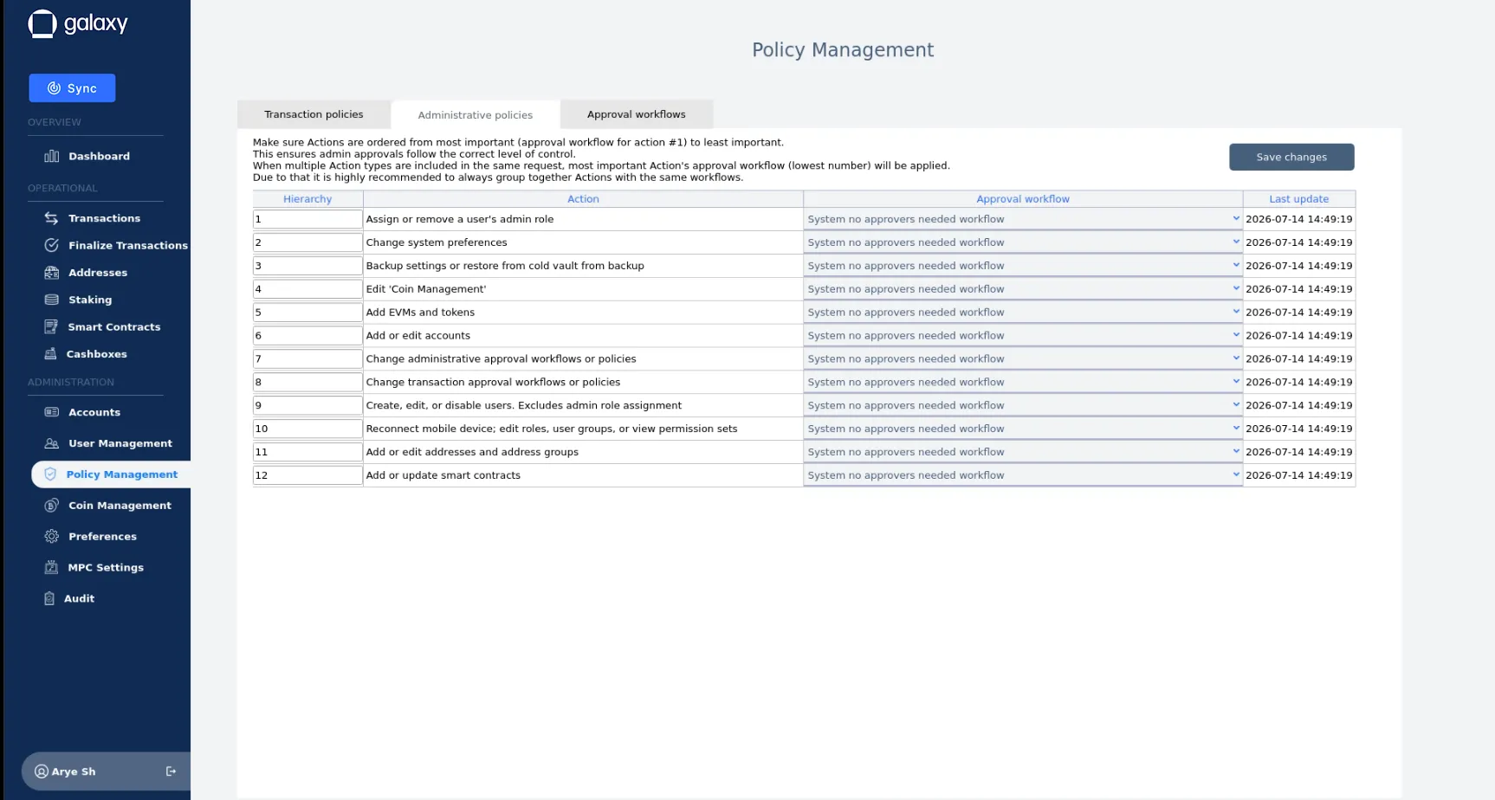Click the Addresses icon in sidebar
Viewport: 1495px width, 800px height.
(x=52, y=273)
